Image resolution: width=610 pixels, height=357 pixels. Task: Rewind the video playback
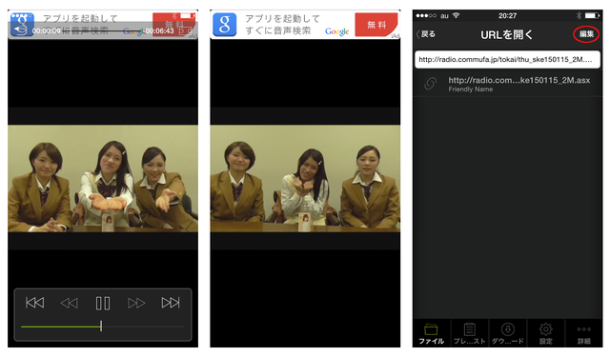pos(70,303)
